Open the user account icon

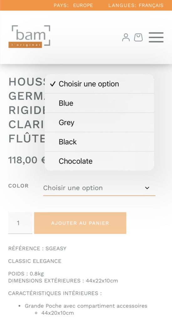pyautogui.click(x=126, y=37)
